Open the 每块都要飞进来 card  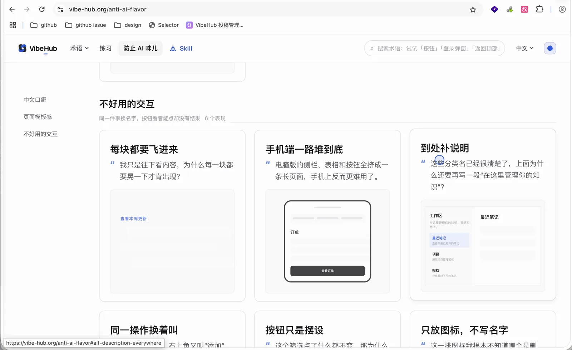point(172,216)
